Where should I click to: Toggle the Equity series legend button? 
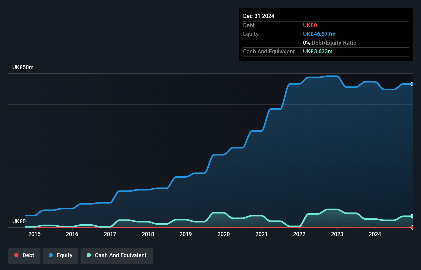[x=61, y=256]
